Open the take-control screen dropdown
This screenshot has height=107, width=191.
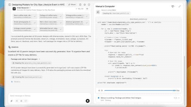pos(173,6)
